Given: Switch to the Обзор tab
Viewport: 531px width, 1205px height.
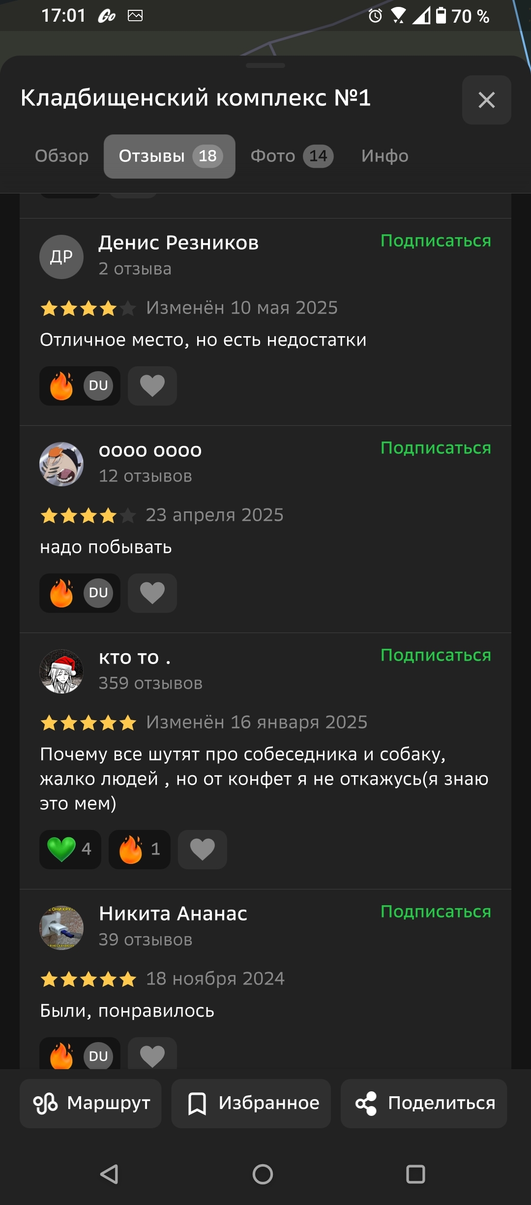Looking at the screenshot, I should [x=62, y=156].
